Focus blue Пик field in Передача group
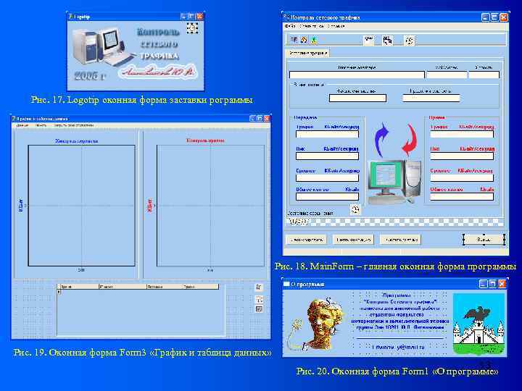 tap(327, 156)
